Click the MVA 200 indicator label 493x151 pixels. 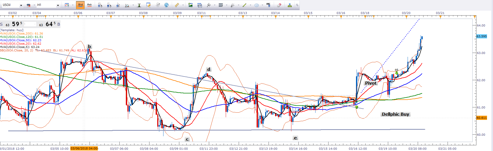22,33
